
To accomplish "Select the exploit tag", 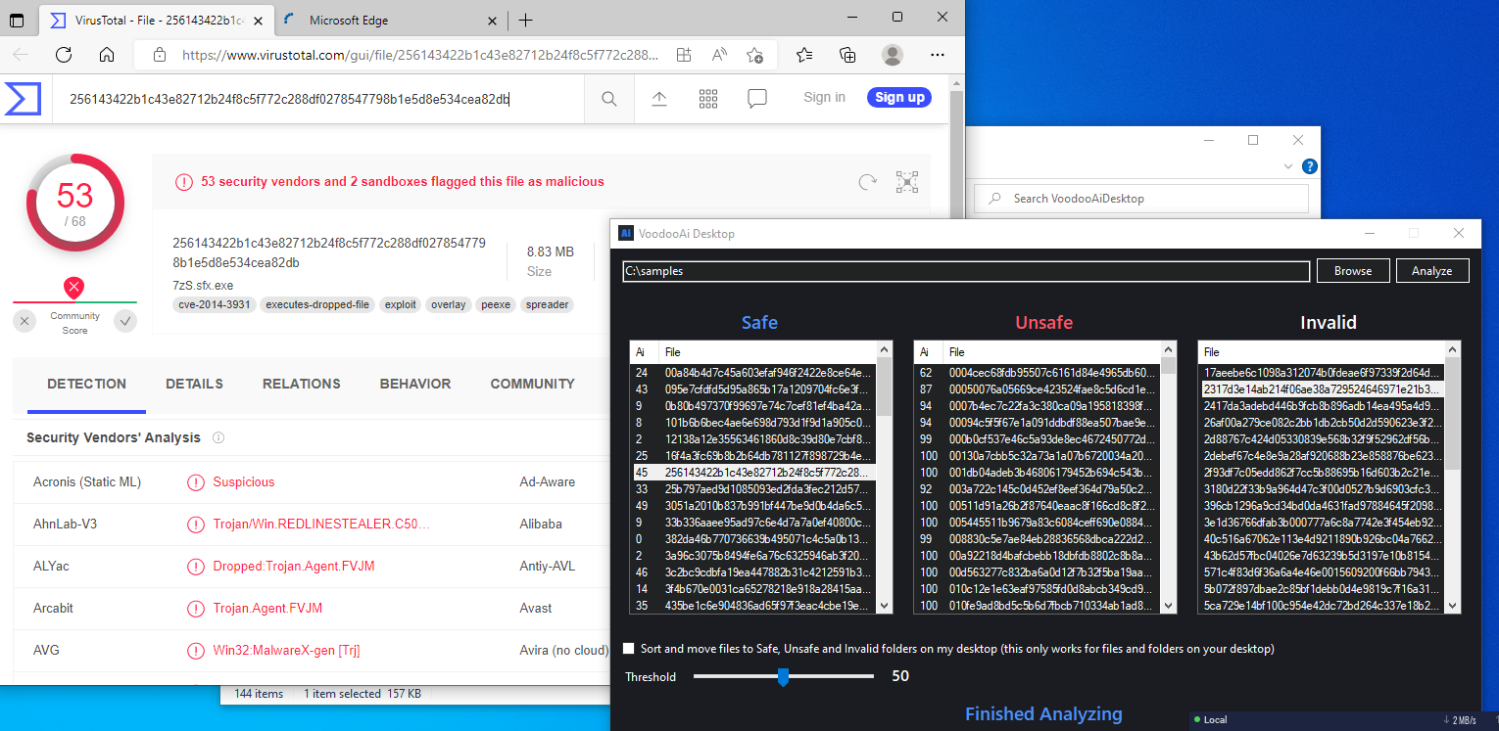I will tap(401, 304).
